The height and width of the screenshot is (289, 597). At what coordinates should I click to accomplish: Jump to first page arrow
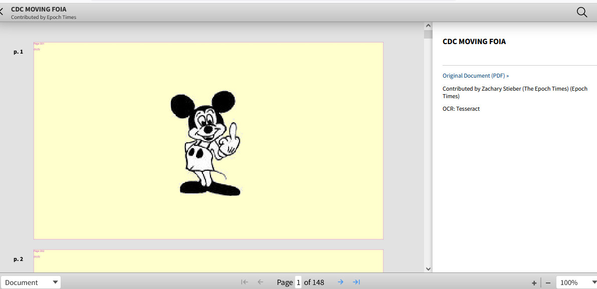[245, 282]
